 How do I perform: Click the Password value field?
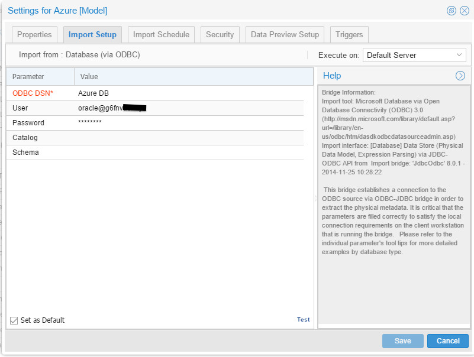click(189, 123)
